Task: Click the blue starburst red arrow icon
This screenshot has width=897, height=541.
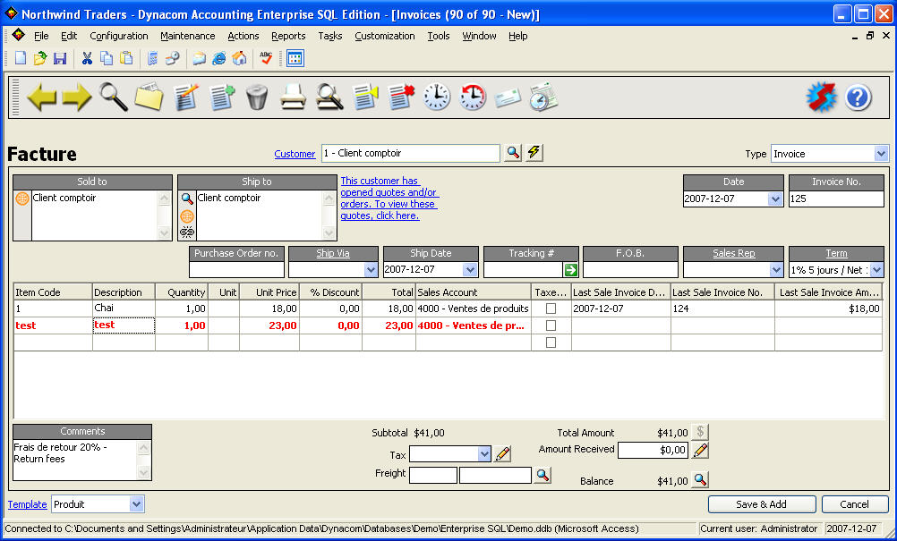Action: (x=822, y=97)
